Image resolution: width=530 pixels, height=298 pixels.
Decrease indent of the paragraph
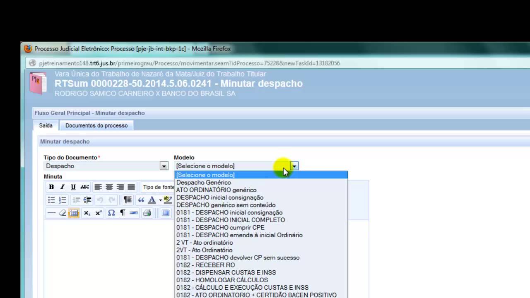point(76,200)
